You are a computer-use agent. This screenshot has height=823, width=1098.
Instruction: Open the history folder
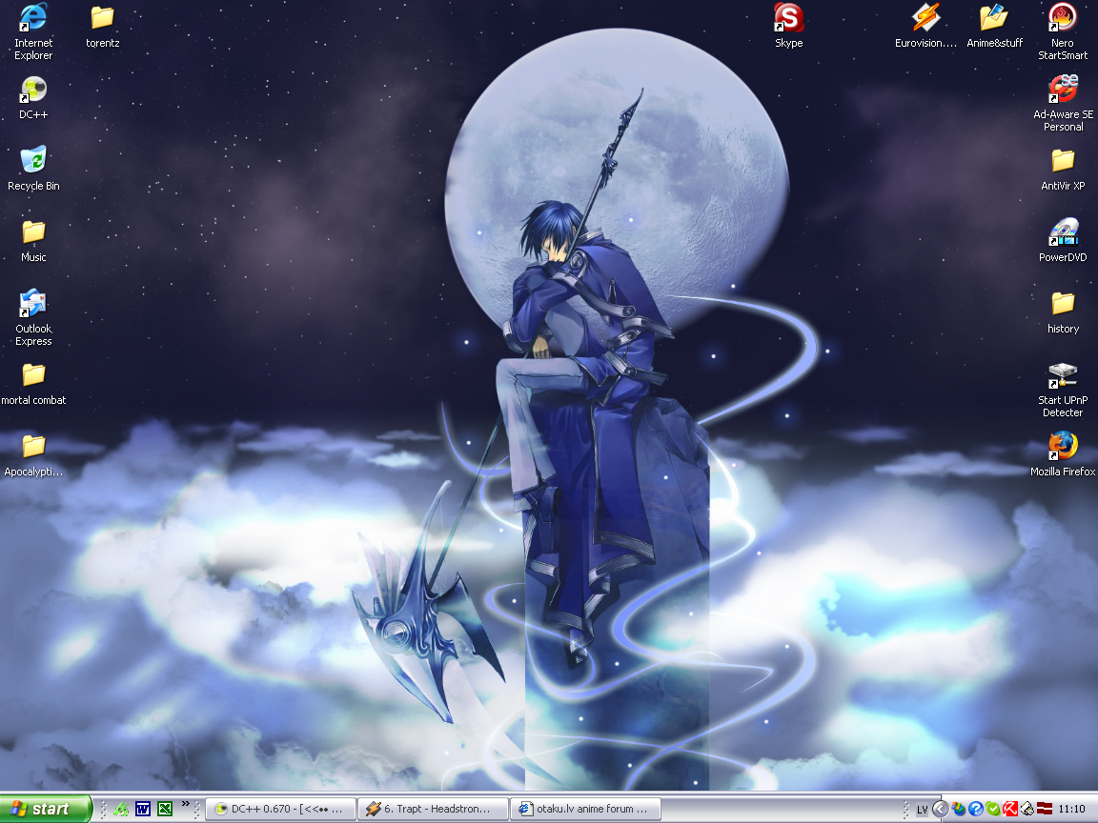tap(1063, 312)
